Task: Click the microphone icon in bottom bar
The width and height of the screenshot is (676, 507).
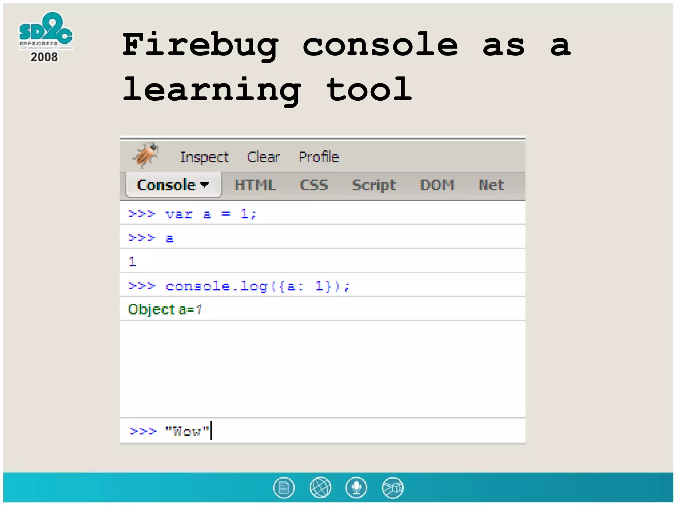Action: pyautogui.click(x=356, y=488)
